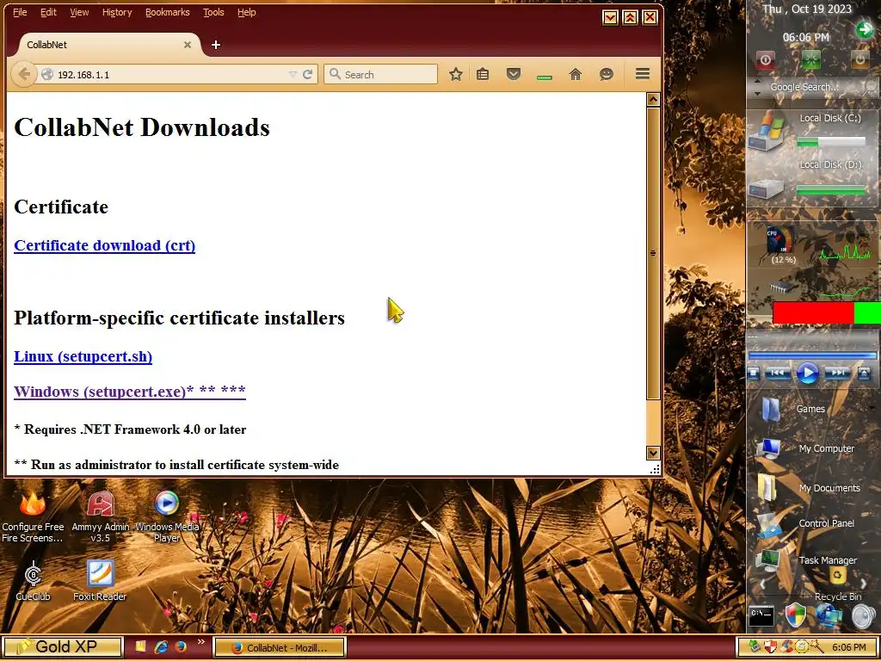Open the View menu
881x661 pixels.
pos(79,12)
